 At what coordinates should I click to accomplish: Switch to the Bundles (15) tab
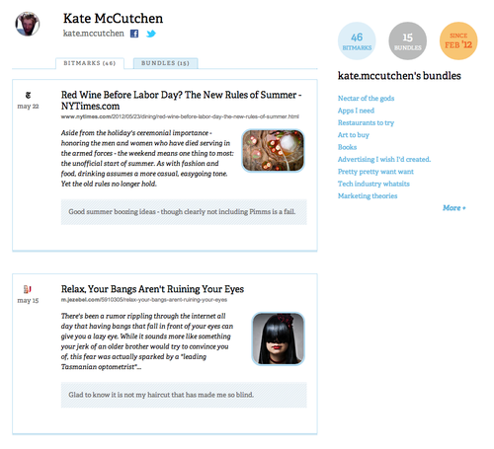165,63
